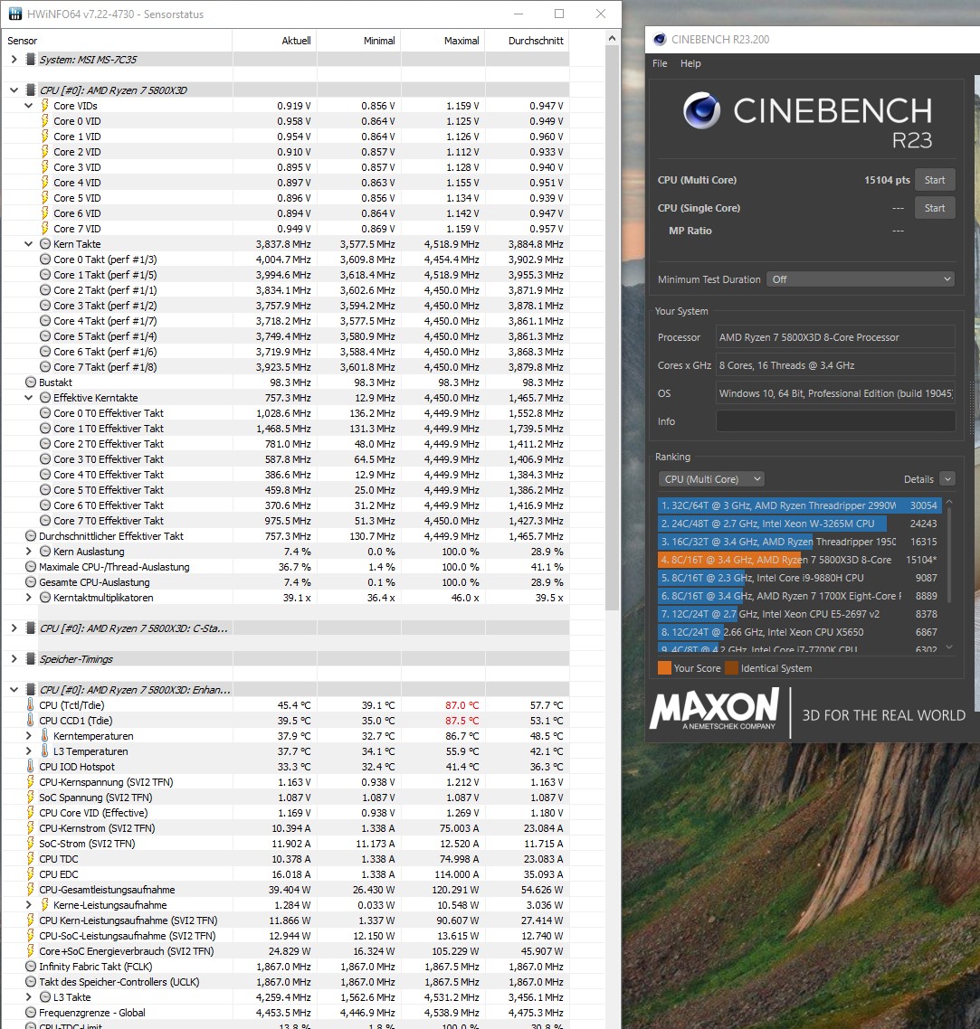Viewport: 980px width, 1029px height.
Task: Collapse the CPU [#0]: AMD Ryzen 7 5800X3D group
Action: tap(14, 90)
